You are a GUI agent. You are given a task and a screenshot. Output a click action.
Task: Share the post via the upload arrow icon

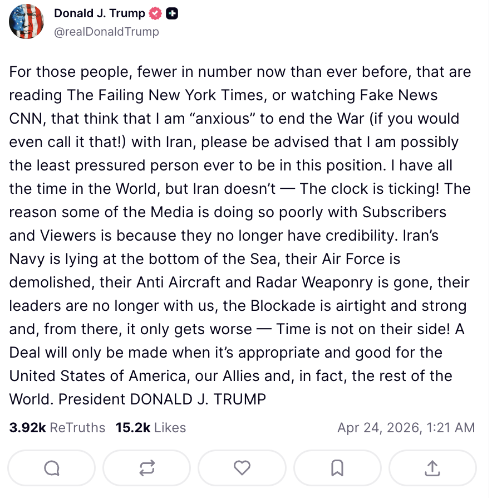pos(432,468)
